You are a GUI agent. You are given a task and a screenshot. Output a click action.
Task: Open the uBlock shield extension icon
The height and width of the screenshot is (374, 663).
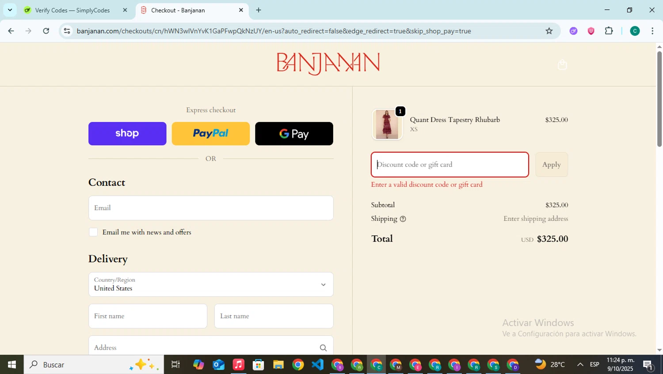pyautogui.click(x=591, y=31)
